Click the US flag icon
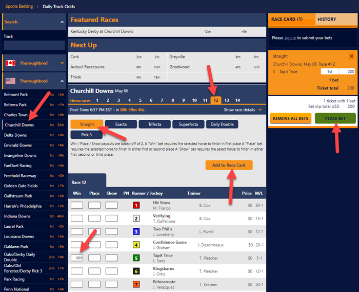 pyautogui.click(x=10, y=81)
